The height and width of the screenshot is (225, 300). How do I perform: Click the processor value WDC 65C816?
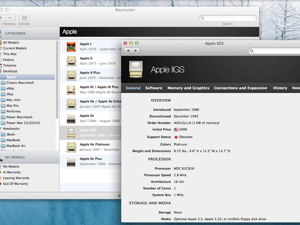pos(184,169)
